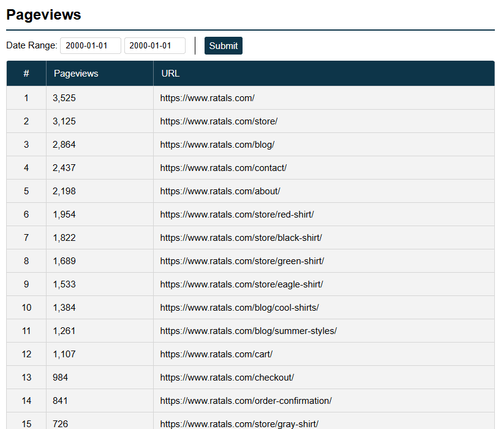
Task: Select the ratals.com/checkout/ URL
Action: pos(227,378)
